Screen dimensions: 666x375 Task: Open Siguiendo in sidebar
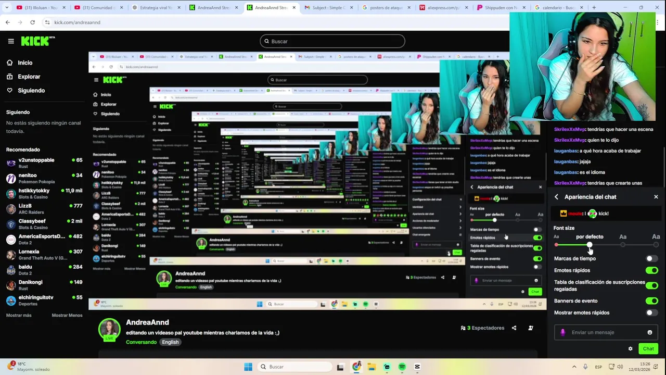(x=25, y=91)
